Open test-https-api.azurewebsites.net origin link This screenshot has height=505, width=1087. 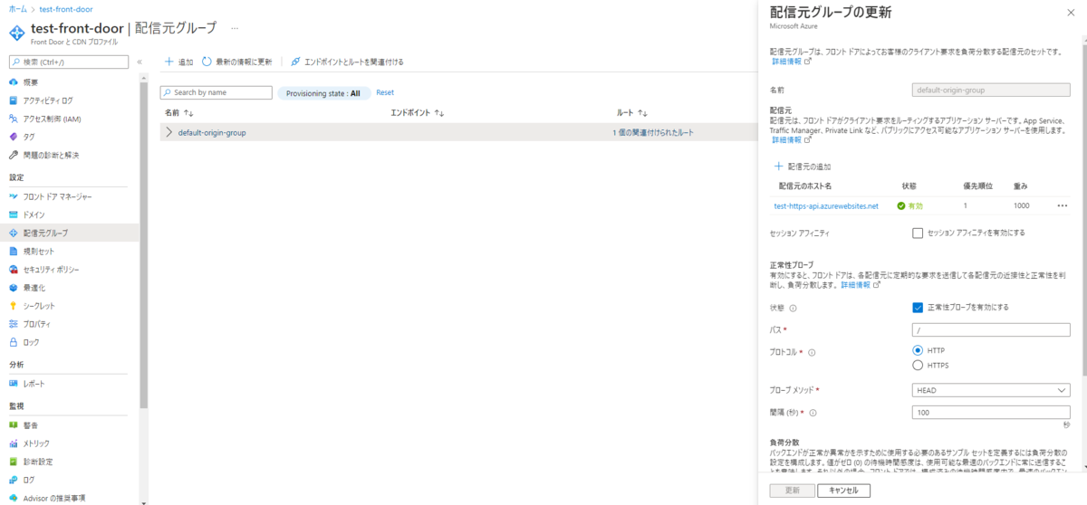(826, 205)
